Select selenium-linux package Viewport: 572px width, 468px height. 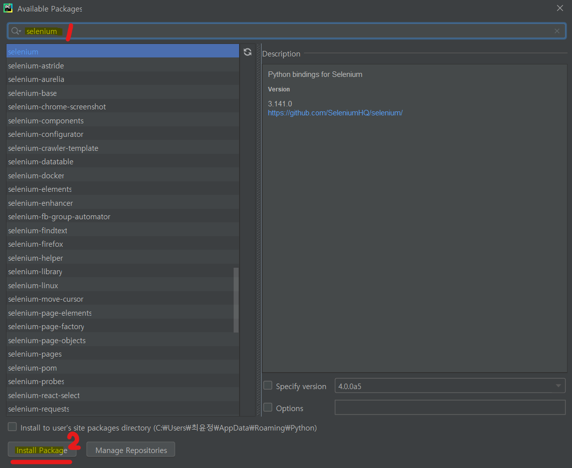123,286
